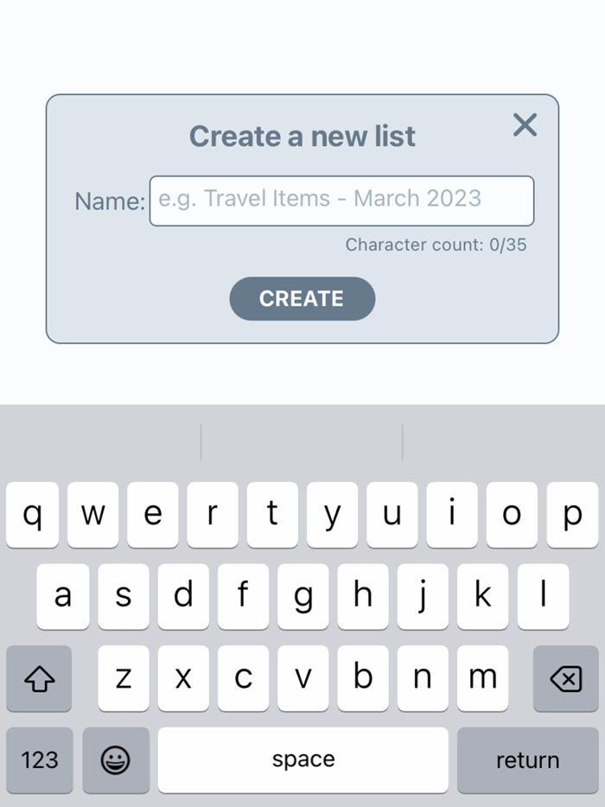Tap the space bar
605x807 pixels.
[302, 759]
